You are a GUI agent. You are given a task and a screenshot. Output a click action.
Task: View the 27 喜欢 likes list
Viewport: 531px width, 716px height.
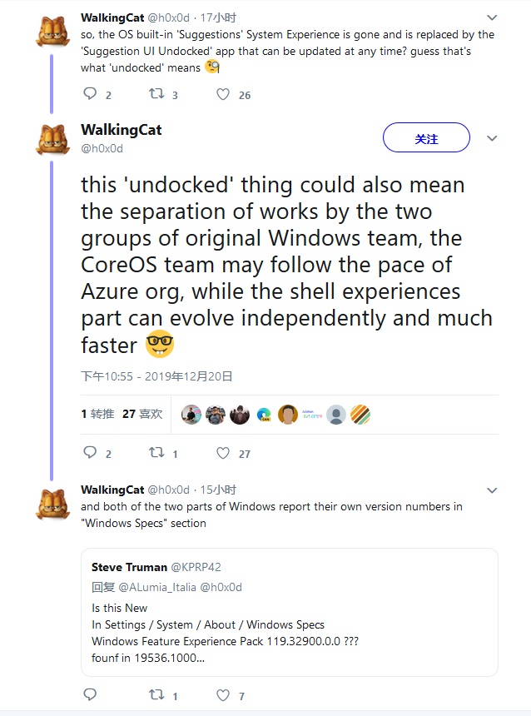(x=142, y=414)
